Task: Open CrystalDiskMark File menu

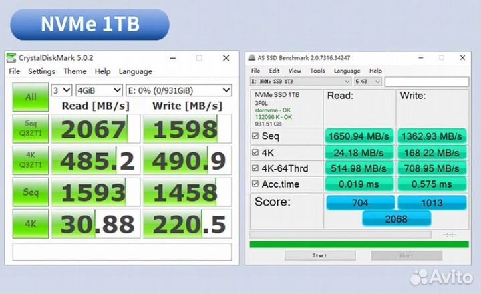Action: [15, 71]
